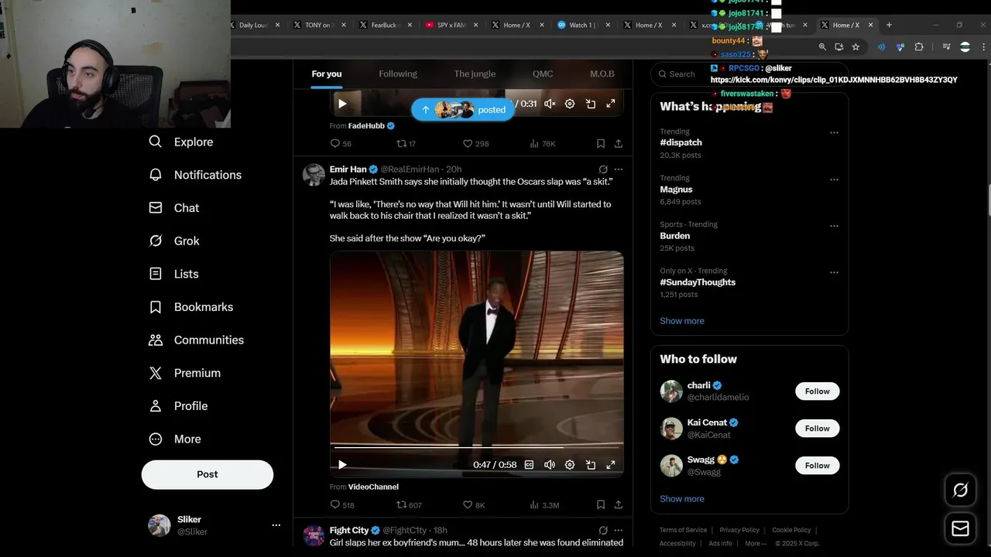Open Grok in the sidebar
Viewport: 991px width, 557px height.
point(174,241)
